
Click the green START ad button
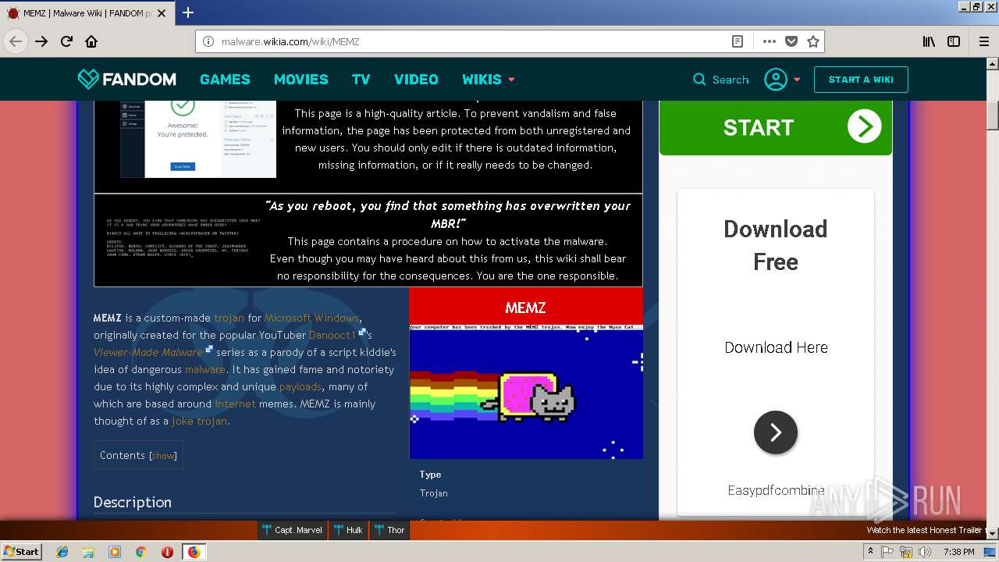[x=776, y=128]
